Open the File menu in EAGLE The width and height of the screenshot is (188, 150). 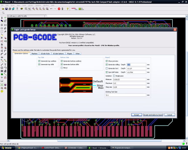pyautogui.click(x=2, y=5)
